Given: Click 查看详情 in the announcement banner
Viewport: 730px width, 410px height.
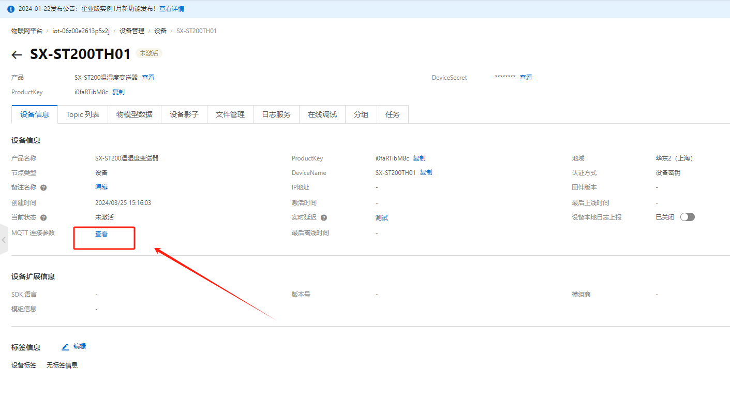Looking at the screenshot, I should coord(171,9).
